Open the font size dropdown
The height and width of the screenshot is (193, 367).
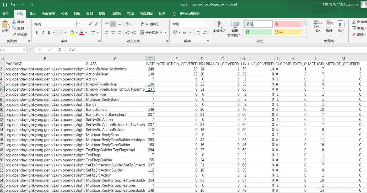click(x=85, y=24)
